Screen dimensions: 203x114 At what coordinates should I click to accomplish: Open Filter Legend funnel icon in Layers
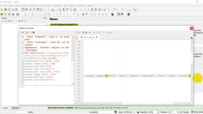point(12,21)
